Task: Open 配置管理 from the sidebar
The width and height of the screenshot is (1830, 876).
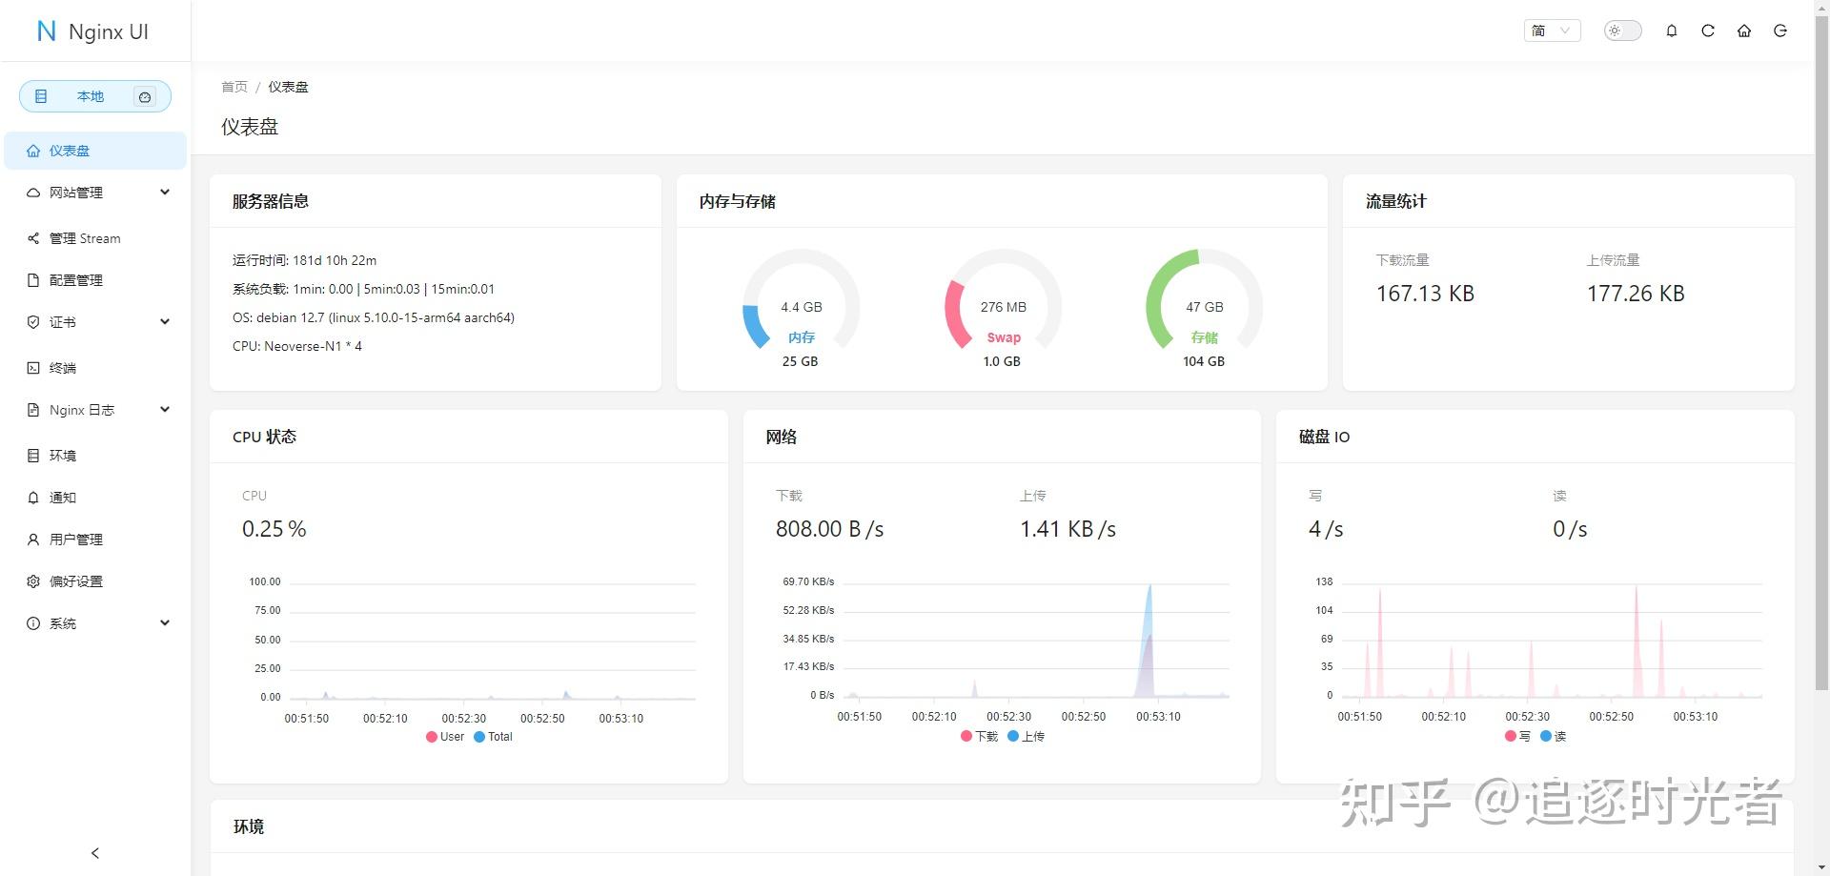Action: pos(74,279)
